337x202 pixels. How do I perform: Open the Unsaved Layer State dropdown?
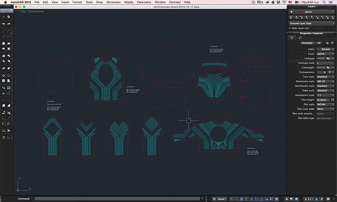pos(312,23)
